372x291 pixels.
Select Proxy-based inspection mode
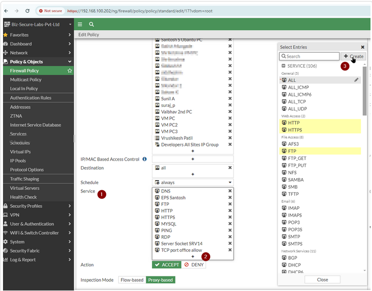[160, 280]
